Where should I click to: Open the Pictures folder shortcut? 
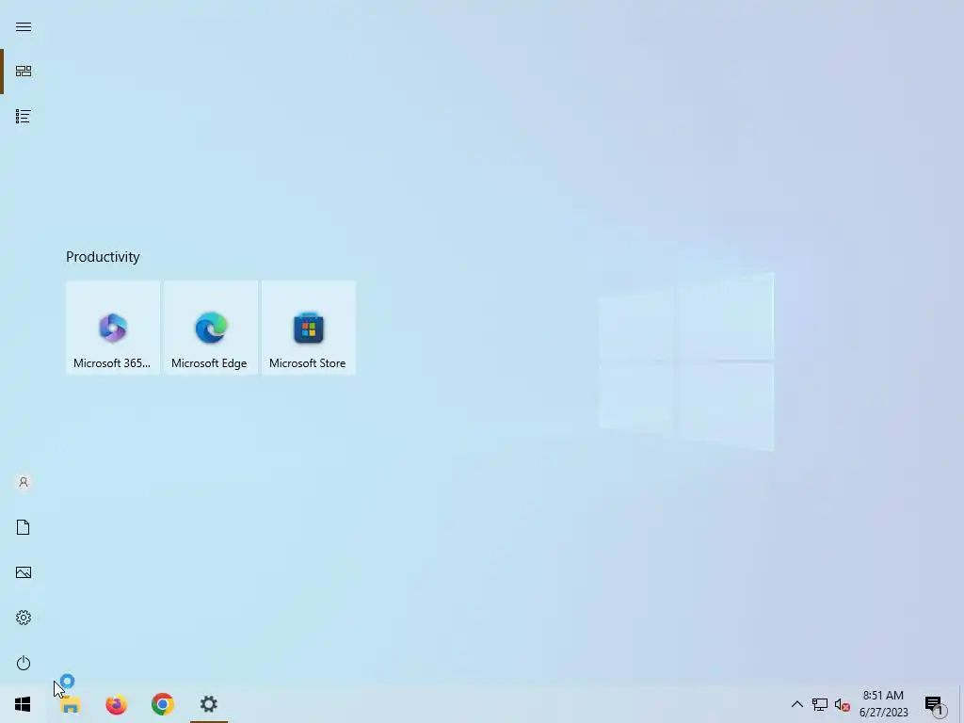click(x=24, y=572)
